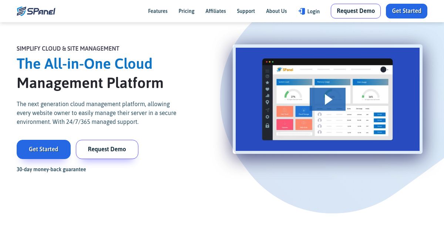This screenshot has width=444, height=233.
Task: Open the user avatar dropdown in the dashboard
Action: pos(384,69)
